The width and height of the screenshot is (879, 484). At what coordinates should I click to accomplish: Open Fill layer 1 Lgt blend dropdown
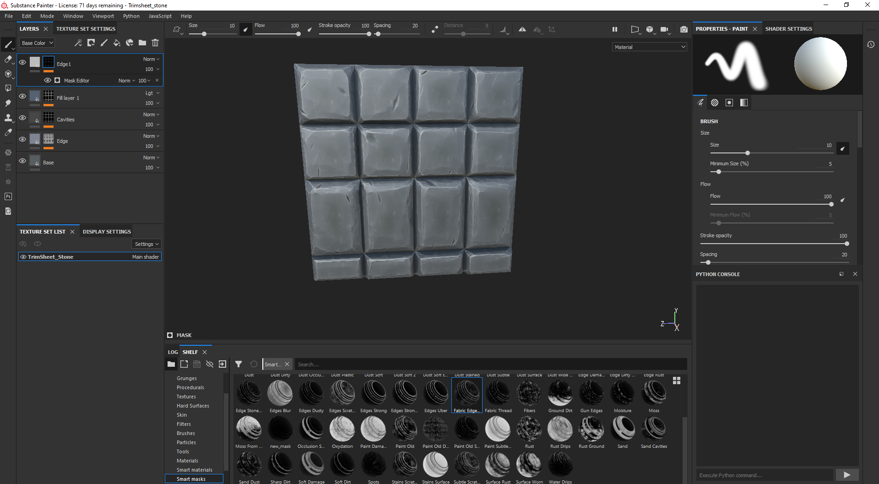point(152,93)
